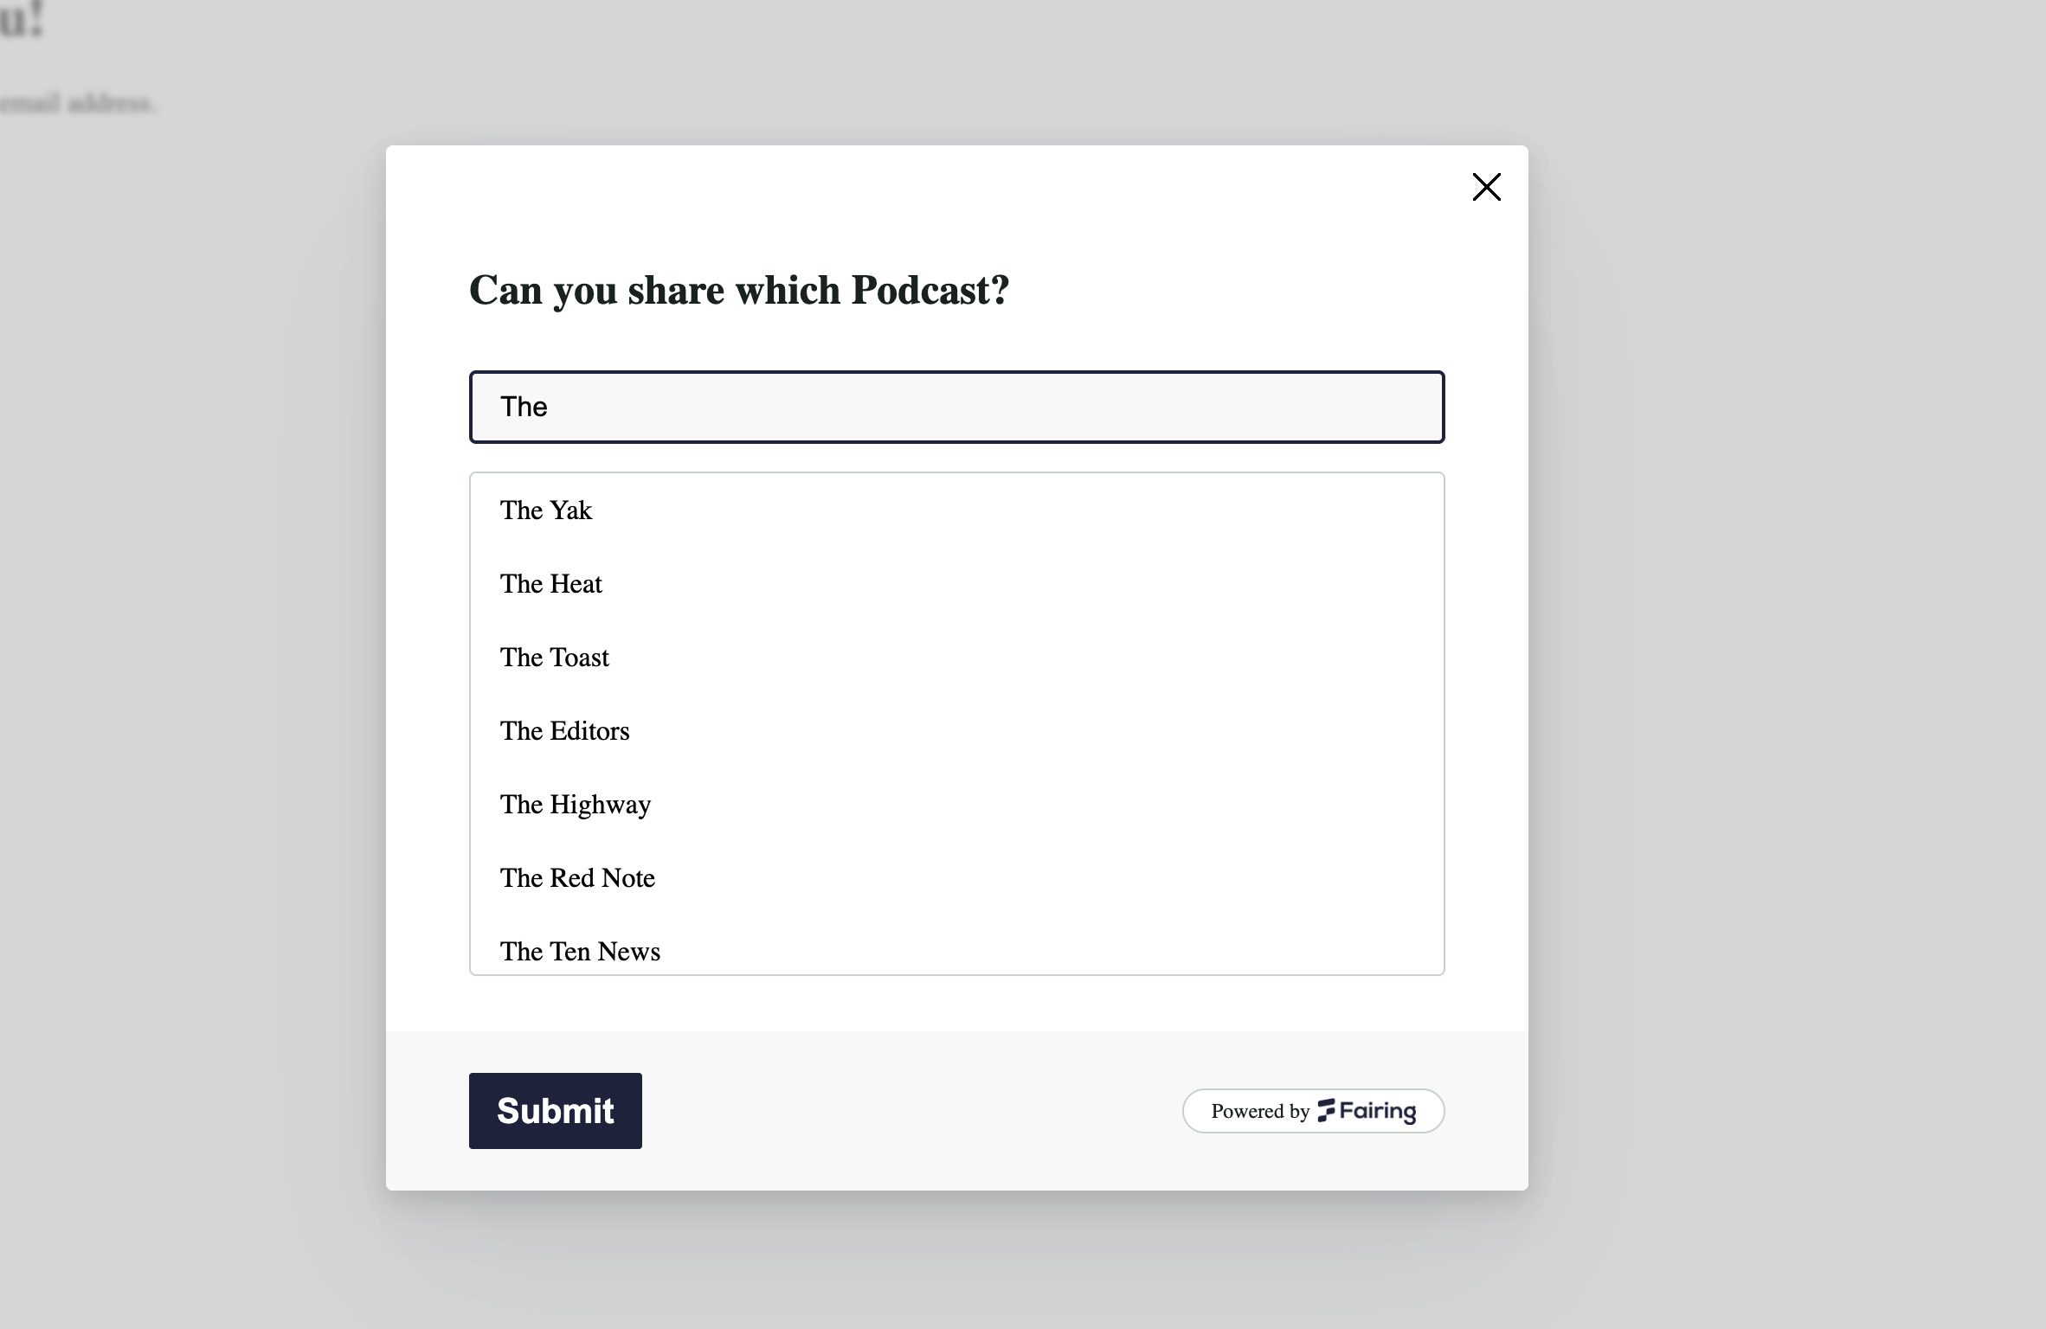Pick The Ten News suggestion
Image resolution: width=2046 pixels, height=1329 pixels.
click(x=956, y=950)
